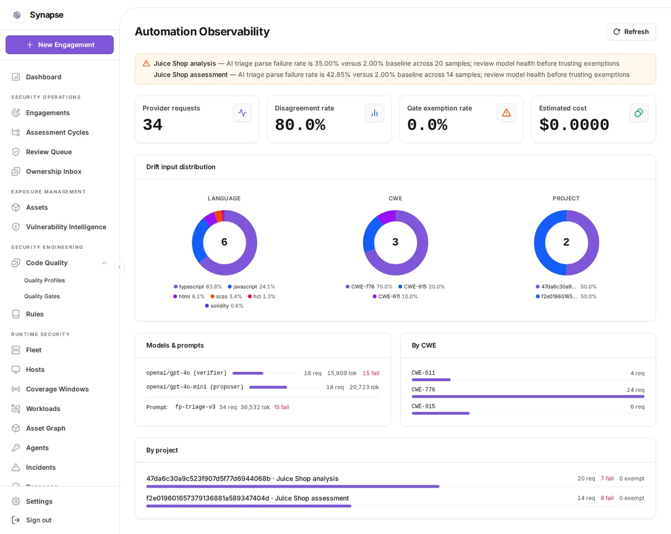This screenshot has width=671, height=534.
Task: Select project 47da6c30a9c523f907d5f77d6944068b row
Action: [x=395, y=482]
